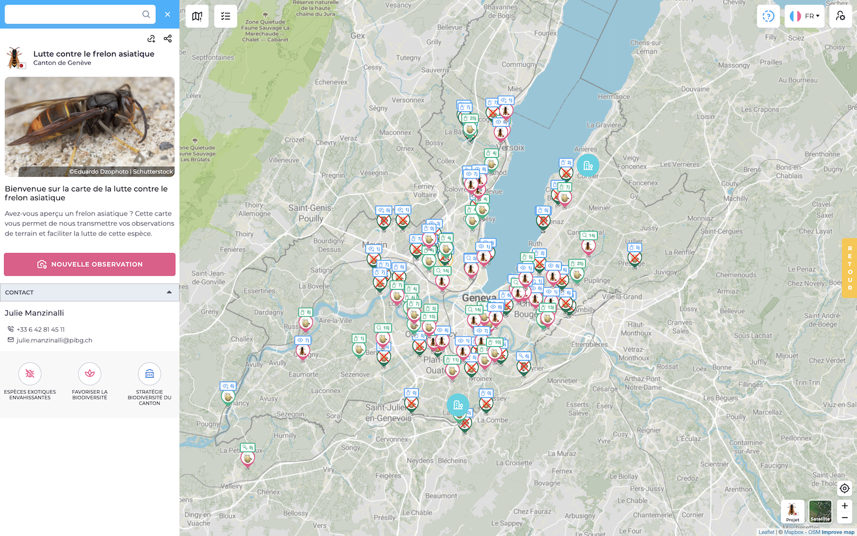The image size is (857, 536).
Task: Center the map on my location
Action: 844,488
